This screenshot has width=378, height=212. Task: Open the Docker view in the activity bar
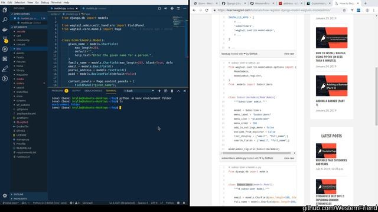point(5,29)
